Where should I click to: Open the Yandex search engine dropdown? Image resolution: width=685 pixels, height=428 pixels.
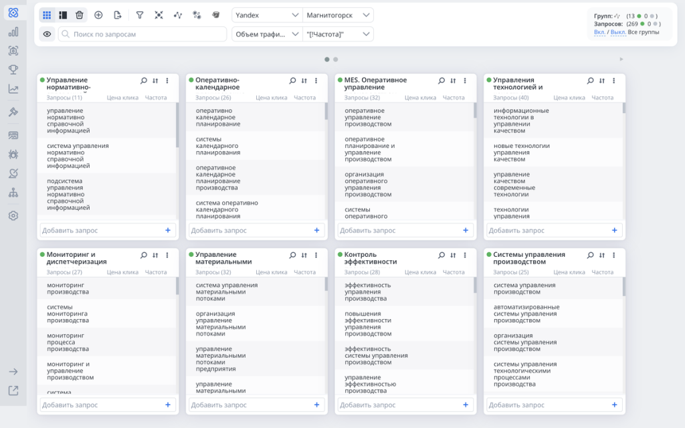pyautogui.click(x=267, y=15)
